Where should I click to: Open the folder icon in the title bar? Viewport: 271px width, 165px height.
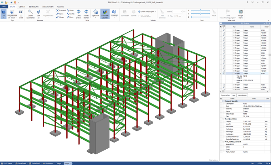[x=6, y=2]
